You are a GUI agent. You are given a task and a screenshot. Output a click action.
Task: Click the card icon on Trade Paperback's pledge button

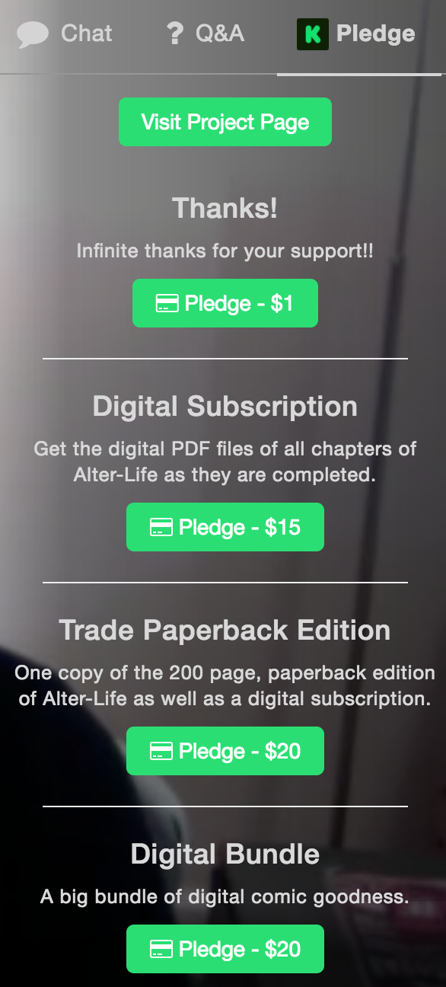[161, 752]
